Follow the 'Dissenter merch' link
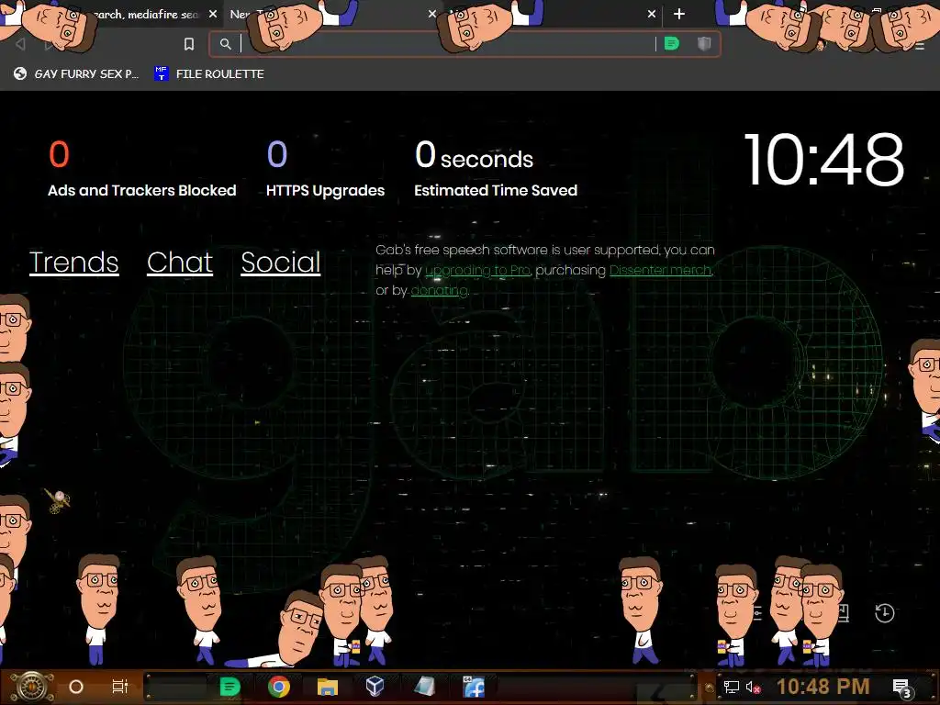Viewport: 940px width, 705px height. 660,271
